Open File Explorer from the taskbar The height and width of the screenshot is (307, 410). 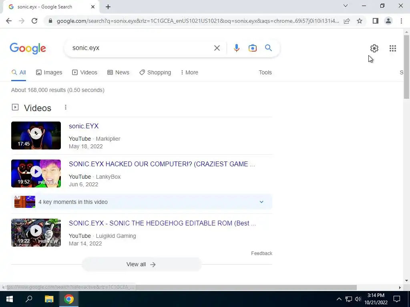pyautogui.click(x=49, y=299)
